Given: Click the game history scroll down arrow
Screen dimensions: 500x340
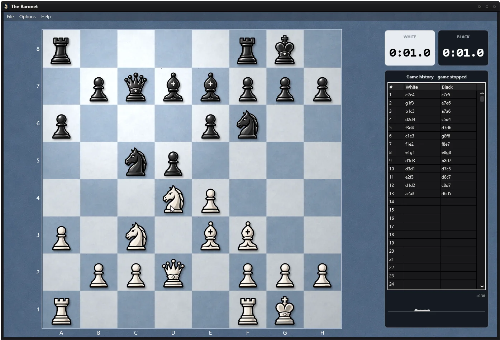Looking at the screenshot, I should coord(482,286).
